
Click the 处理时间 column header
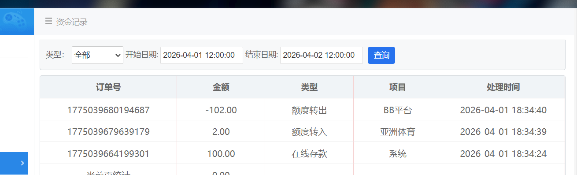pyautogui.click(x=503, y=87)
